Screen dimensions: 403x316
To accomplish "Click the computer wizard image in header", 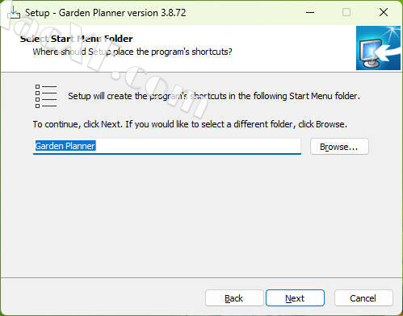I will 378,48.
